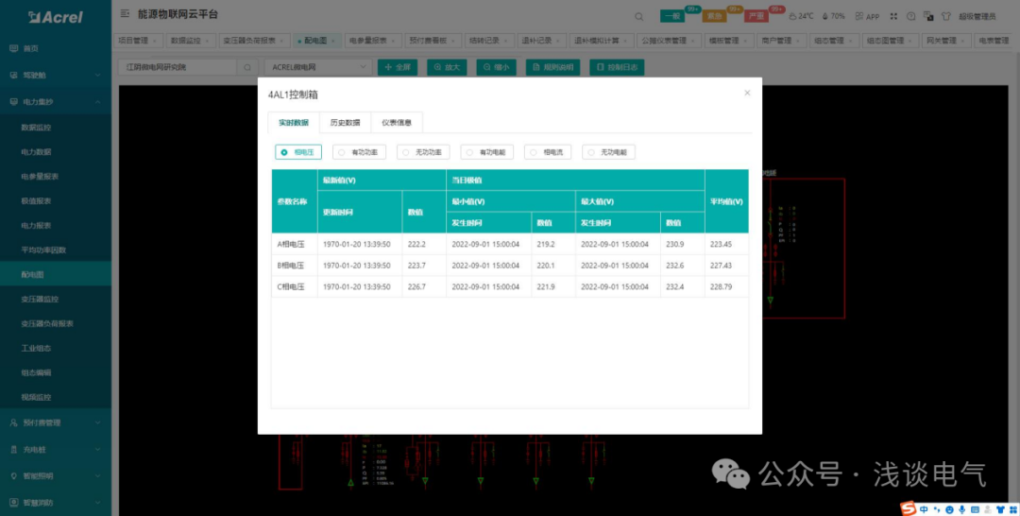Image resolution: width=1020 pixels, height=516 pixels.
Task: Close the 项目管理 tab with its x
Action: click(x=155, y=41)
